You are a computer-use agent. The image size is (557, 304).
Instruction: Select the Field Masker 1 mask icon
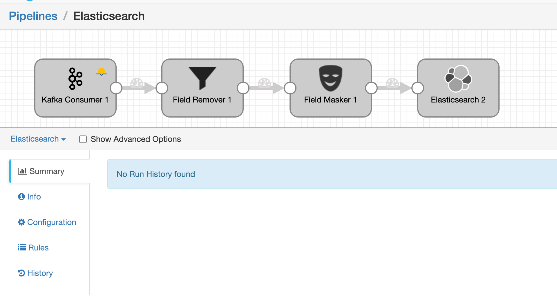tap(331, 78)
